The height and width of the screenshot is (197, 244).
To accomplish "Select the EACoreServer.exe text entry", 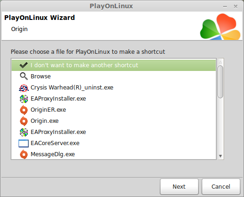I will [x=55, y=143].
